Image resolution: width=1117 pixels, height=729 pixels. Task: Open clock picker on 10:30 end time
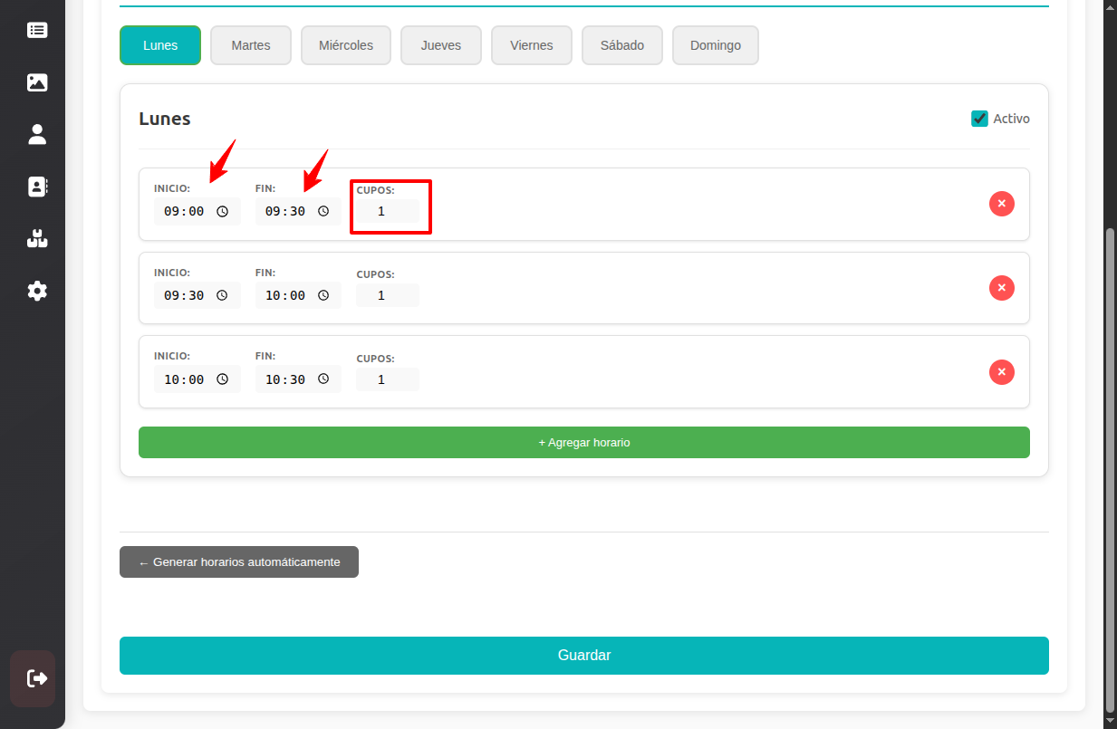[323, 379]
